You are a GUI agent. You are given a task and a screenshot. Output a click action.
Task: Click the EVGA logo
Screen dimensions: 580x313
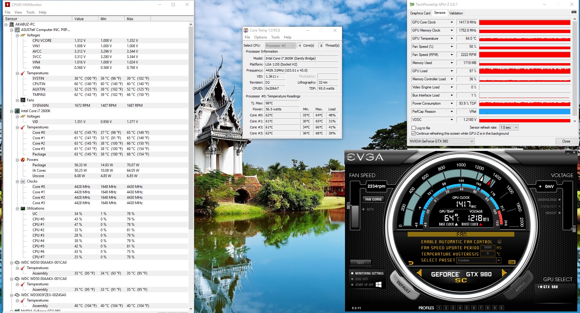coord(365,157)
